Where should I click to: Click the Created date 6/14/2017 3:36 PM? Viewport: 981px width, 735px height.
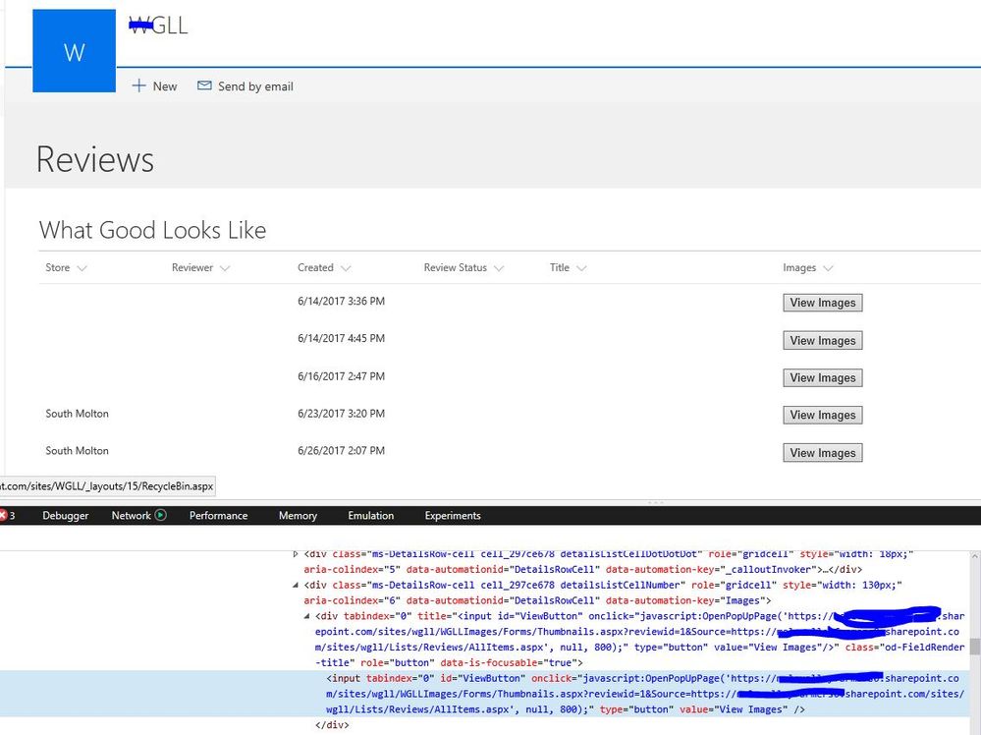tap(341, 301)
